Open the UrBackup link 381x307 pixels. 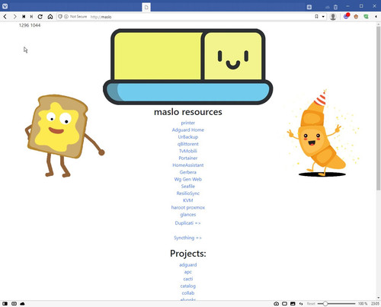(x=188, y=137)
